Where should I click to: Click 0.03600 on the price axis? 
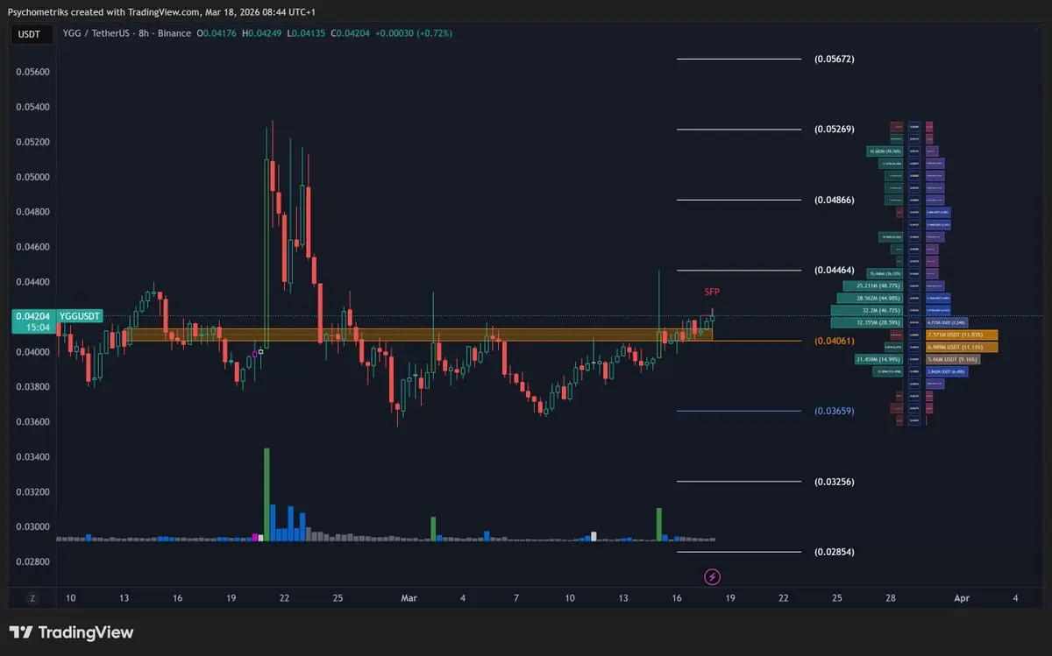(33, 422)
